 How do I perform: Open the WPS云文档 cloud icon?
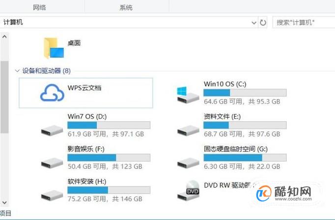[x=52, y=93]
